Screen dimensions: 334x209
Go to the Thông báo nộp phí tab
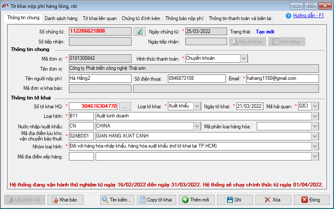point(184,18)
